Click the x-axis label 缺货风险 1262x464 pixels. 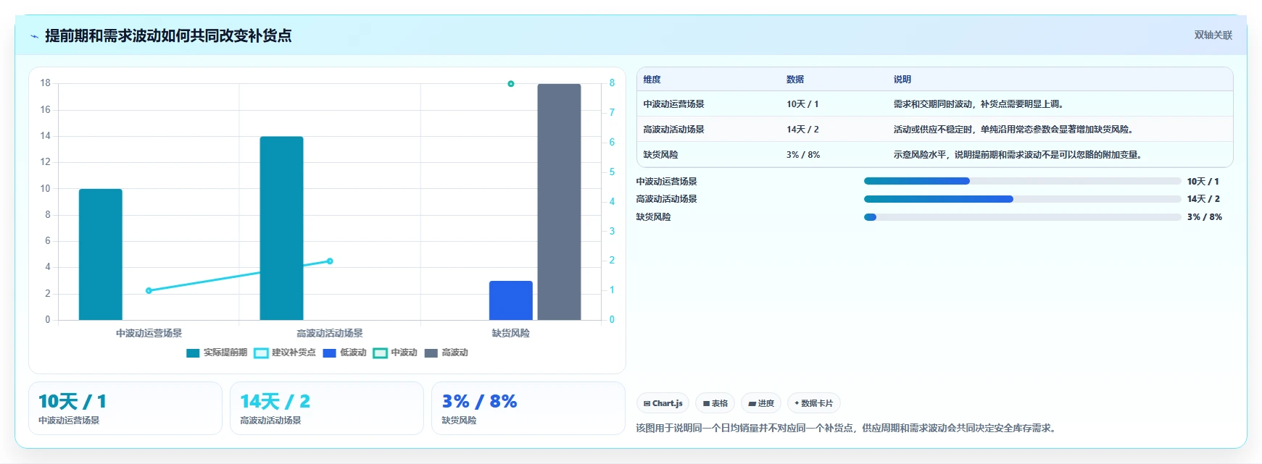511,333
